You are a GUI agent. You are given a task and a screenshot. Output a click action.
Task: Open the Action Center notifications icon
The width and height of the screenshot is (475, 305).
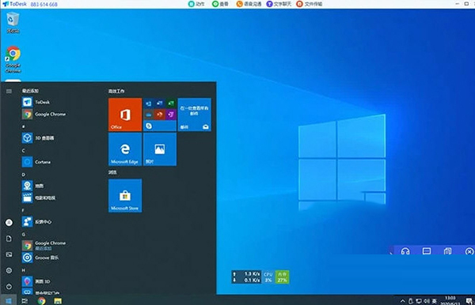tap(469, 301)
